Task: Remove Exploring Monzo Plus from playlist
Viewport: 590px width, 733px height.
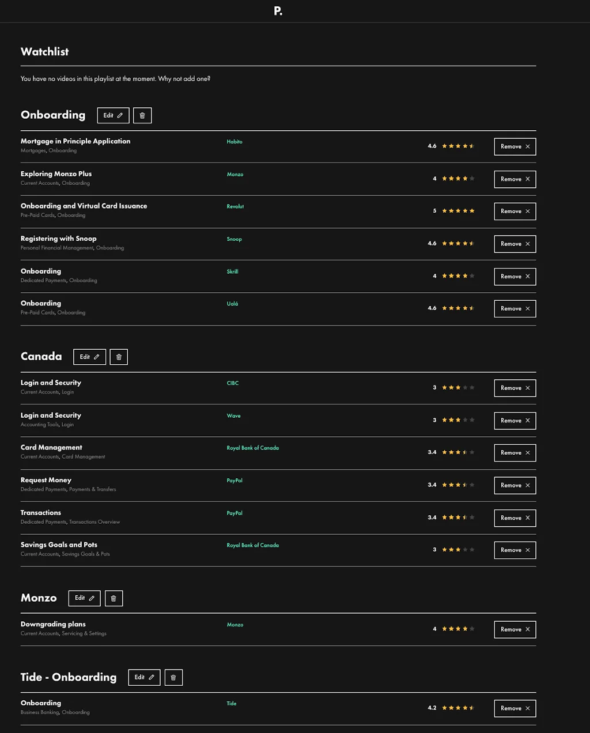Action: click(515, 179)
